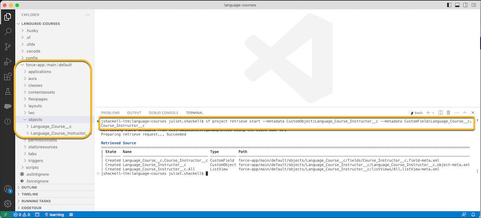
Task: Open the Search view in activity bar
Action: pos(8,32)
